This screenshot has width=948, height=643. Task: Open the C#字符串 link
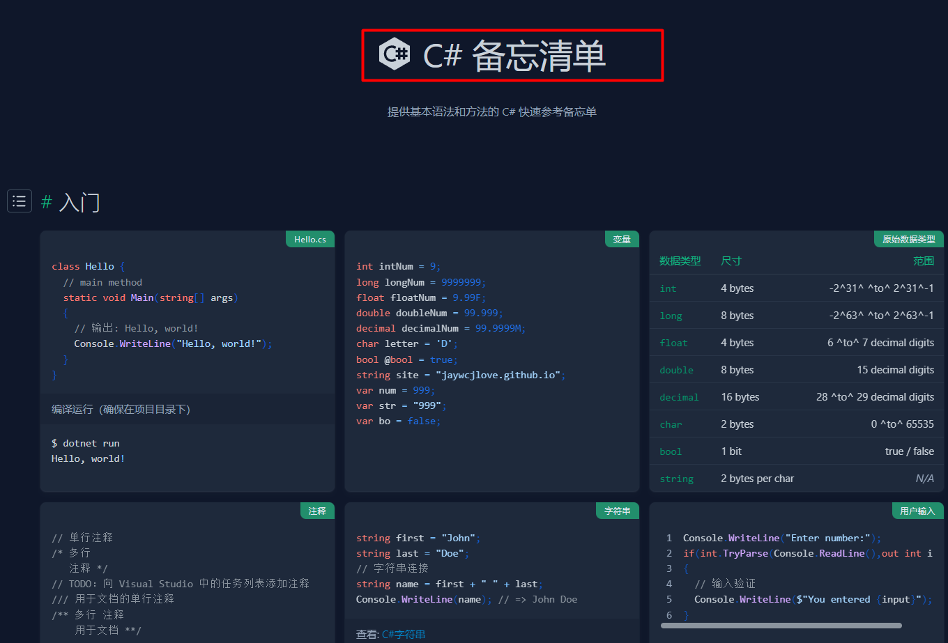click(x=404, y=634)
